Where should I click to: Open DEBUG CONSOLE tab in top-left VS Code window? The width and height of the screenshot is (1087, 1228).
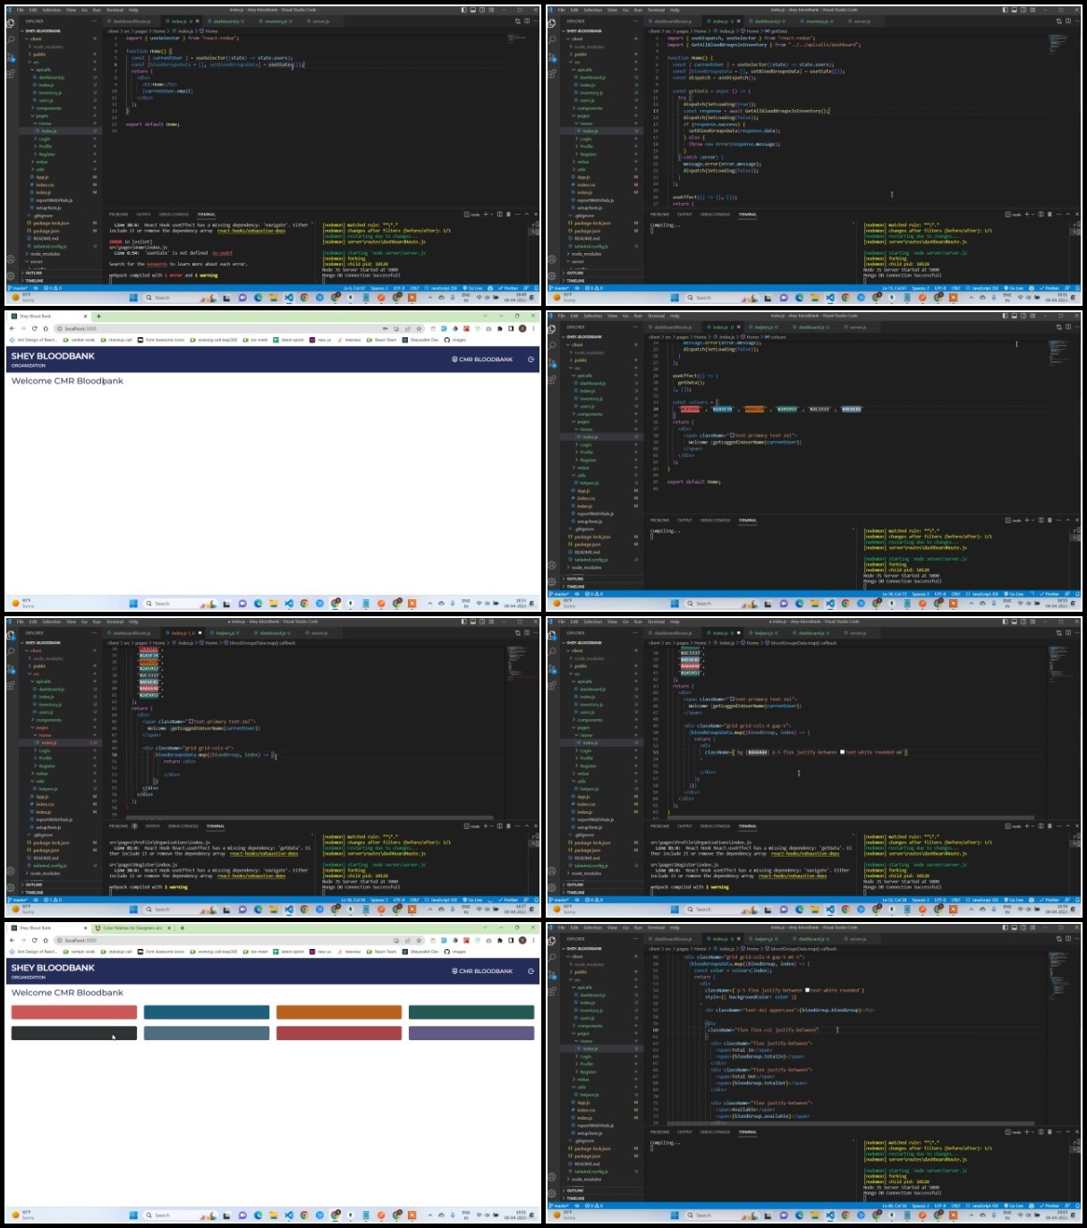pyautogui.click(x=174, y=215)
